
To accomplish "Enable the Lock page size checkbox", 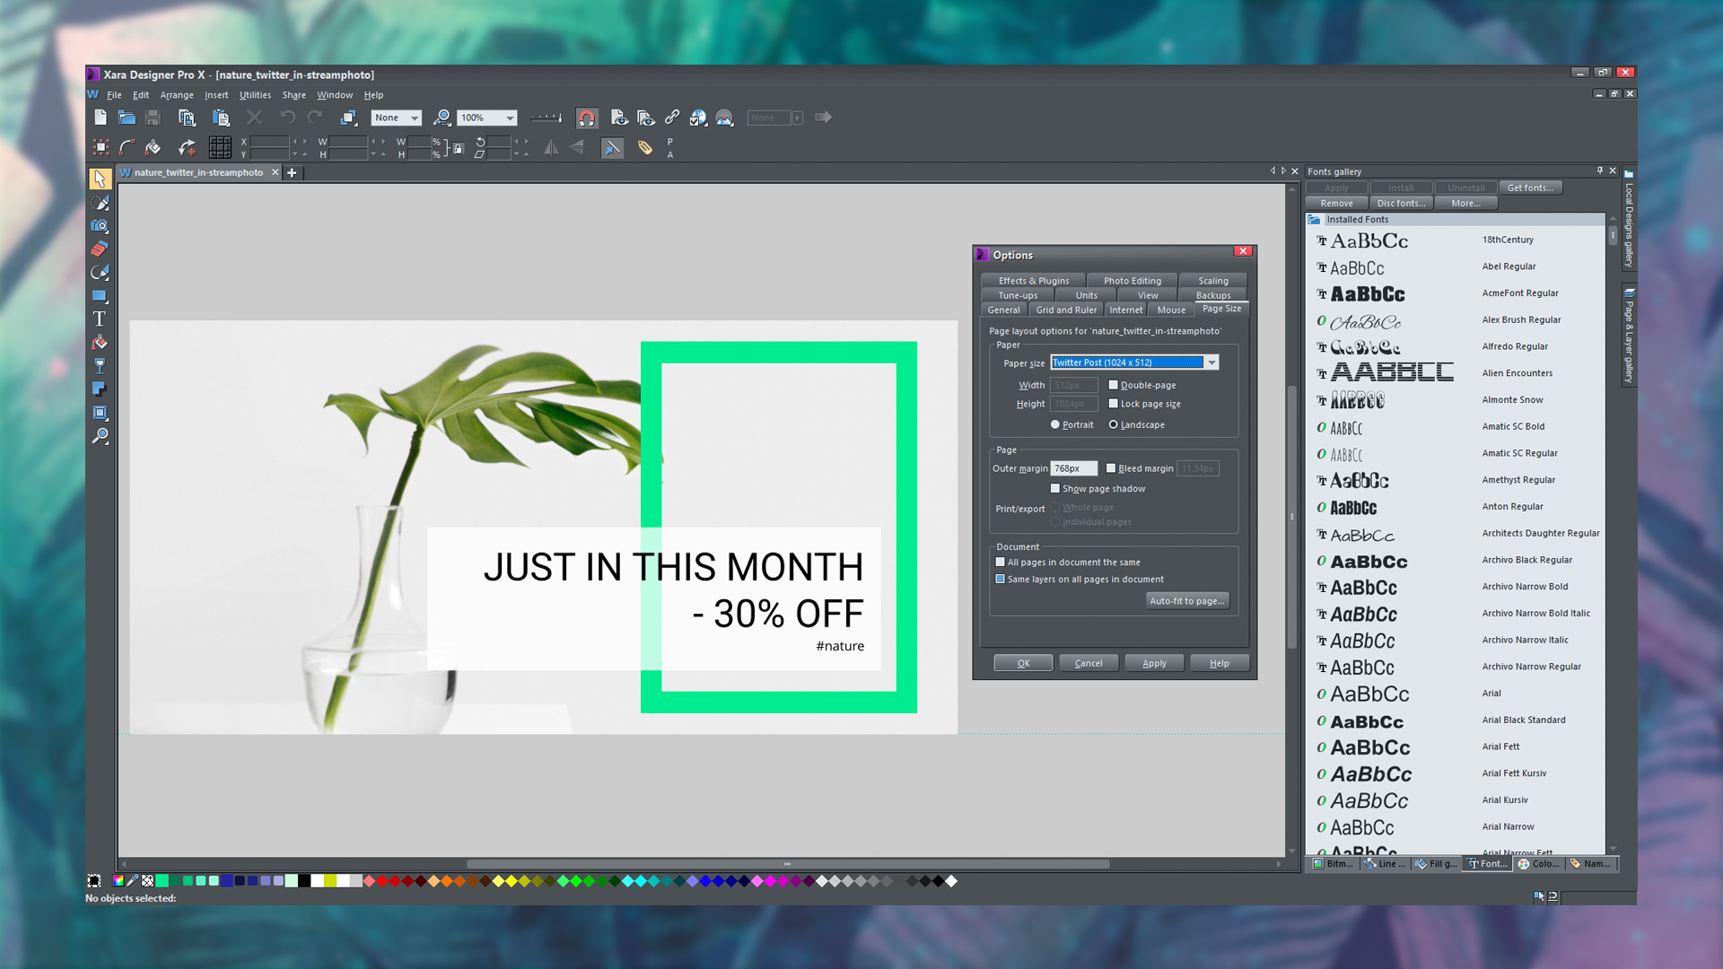I will point(1114,404).
